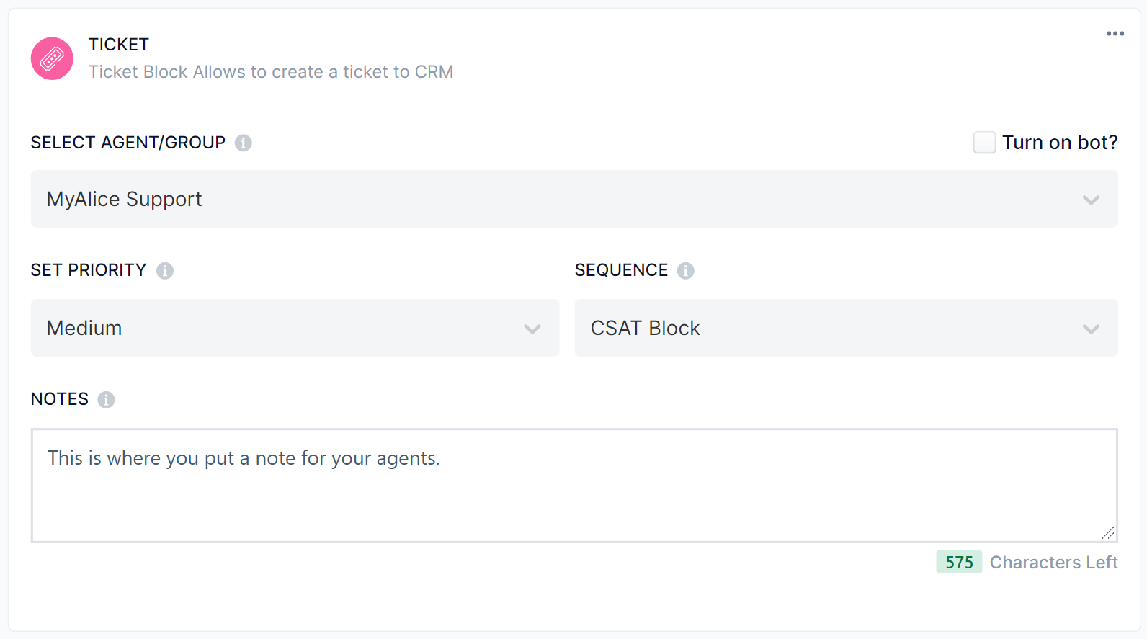Open the three-dot options menu
Image resolution: width=1147 pixels, height=639 pixels.
(x=1115, y=34)
